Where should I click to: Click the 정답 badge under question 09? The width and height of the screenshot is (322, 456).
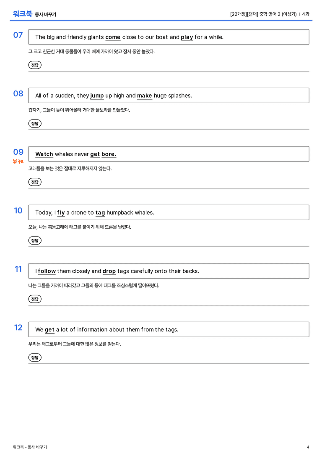(x=35, y=182)
